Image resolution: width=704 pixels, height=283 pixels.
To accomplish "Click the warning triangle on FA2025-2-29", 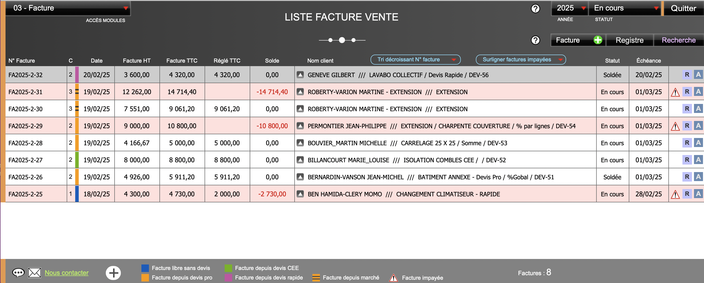I will (x=675, y=126).
